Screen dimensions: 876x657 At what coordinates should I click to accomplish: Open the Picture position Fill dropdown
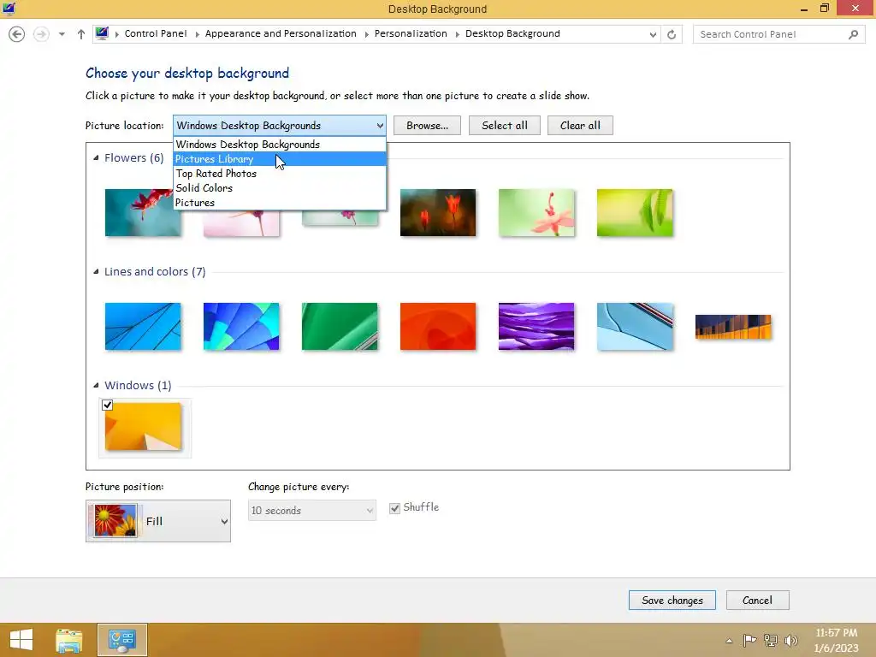(x=157, y=521)
